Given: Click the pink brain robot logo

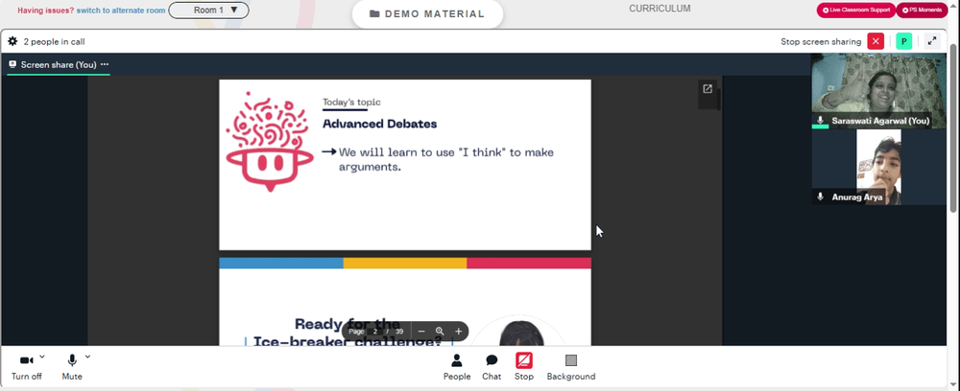Looking at the screenshot, I should click(270, 142).
